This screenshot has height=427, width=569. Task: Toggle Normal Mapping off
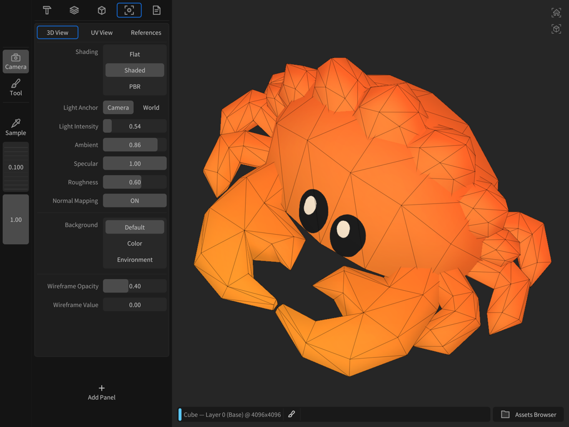(134, 201)
